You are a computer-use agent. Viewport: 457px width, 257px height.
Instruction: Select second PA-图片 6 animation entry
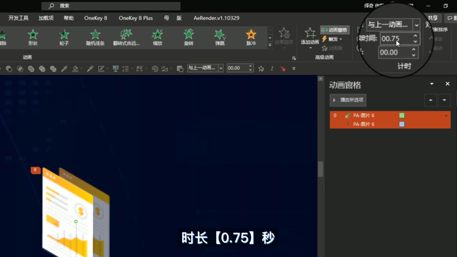pos(390,124)
